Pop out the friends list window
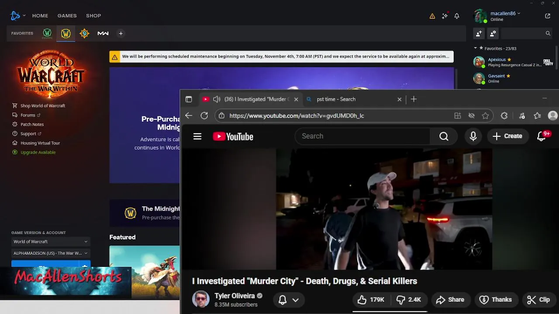 point(548,16)
